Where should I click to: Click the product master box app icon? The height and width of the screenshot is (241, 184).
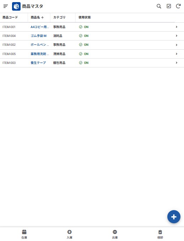[16, 6]
